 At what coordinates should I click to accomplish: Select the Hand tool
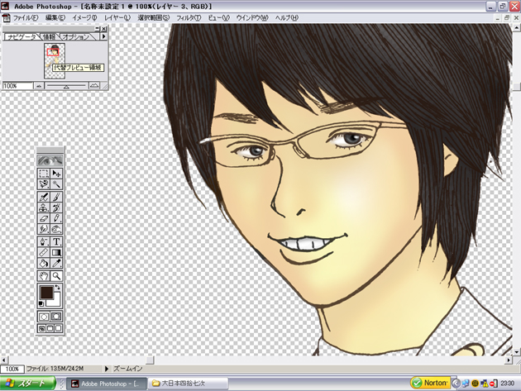click(44, 276)
